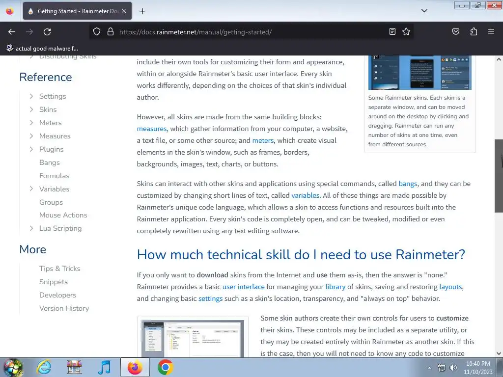The image size is (503, 377).
Task: Open Meters in the sidebar
Action: tap(51, 123)
